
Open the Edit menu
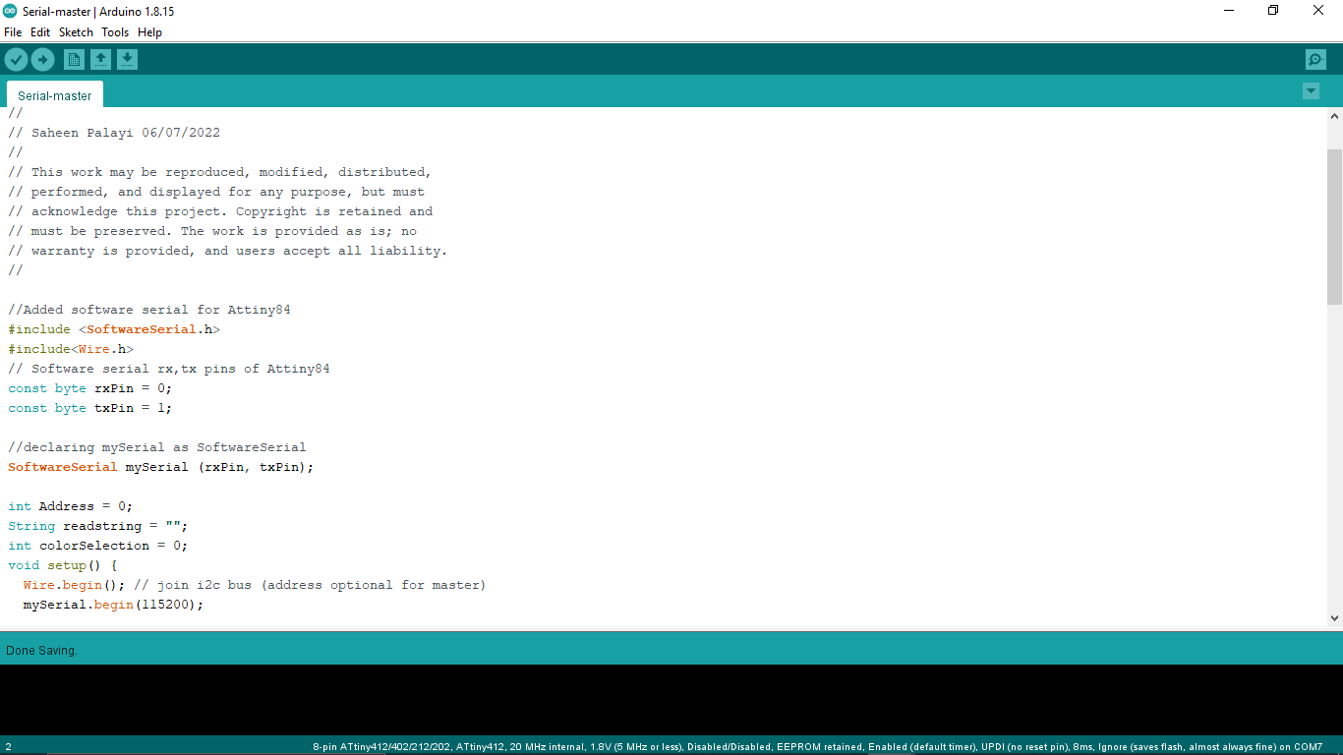[40, 32]
